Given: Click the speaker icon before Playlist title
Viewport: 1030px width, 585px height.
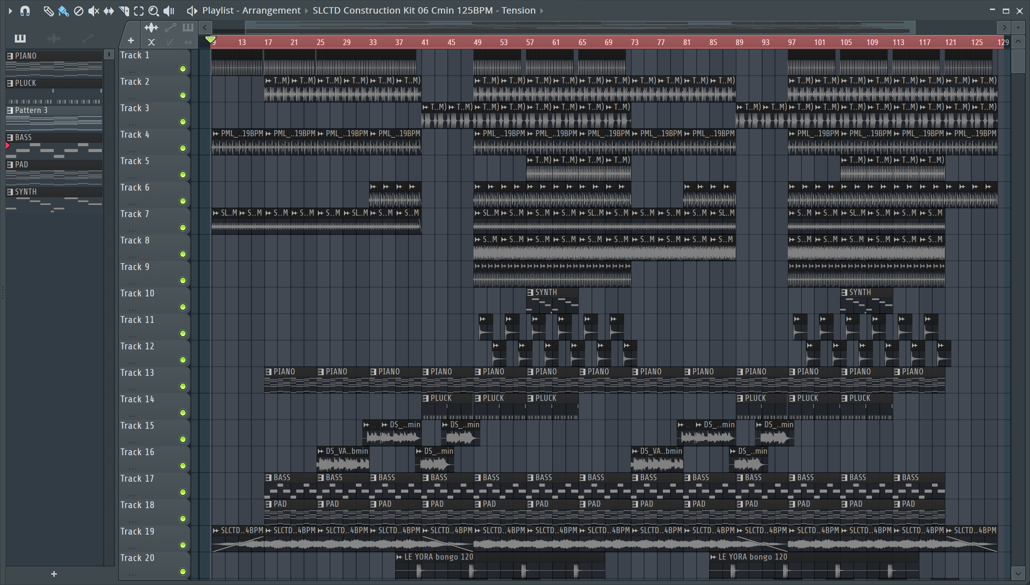Looking at the screenshot, I should pyautogui.click(x=192, y=11).
